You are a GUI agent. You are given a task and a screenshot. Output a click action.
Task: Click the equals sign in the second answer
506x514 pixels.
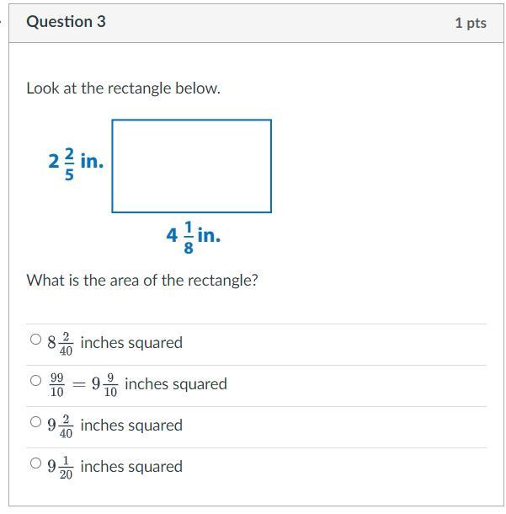pyautogui.click(x=78, y=384)
